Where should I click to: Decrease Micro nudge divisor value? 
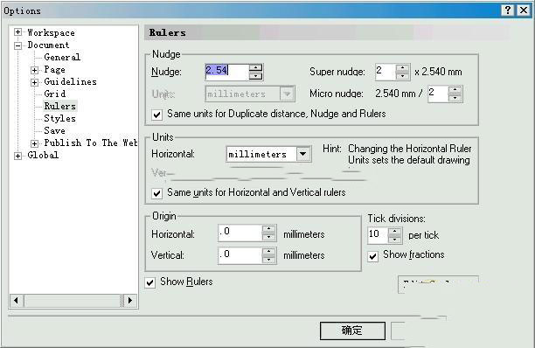click(455, 98)
